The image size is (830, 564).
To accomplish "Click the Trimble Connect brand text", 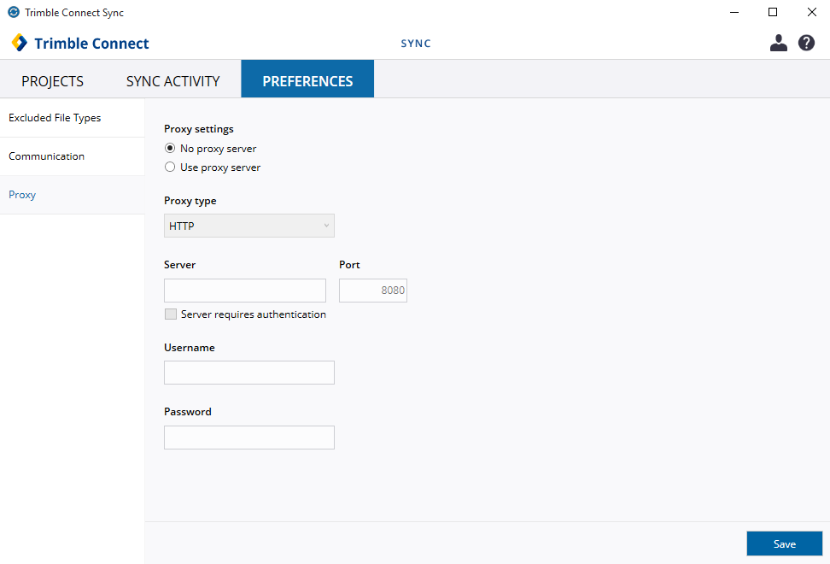I will click(x=91, y=44).
